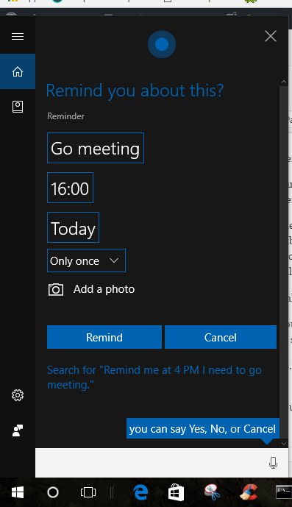Click the microphone icon in search box
Screen dimensions: 292x507
(x=273, y=463)
